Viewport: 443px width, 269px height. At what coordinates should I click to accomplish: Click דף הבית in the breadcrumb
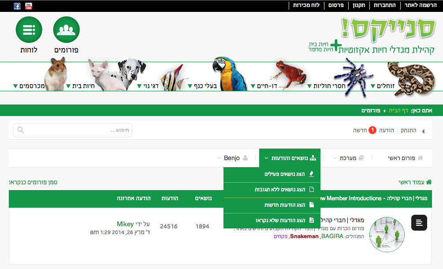398,111
